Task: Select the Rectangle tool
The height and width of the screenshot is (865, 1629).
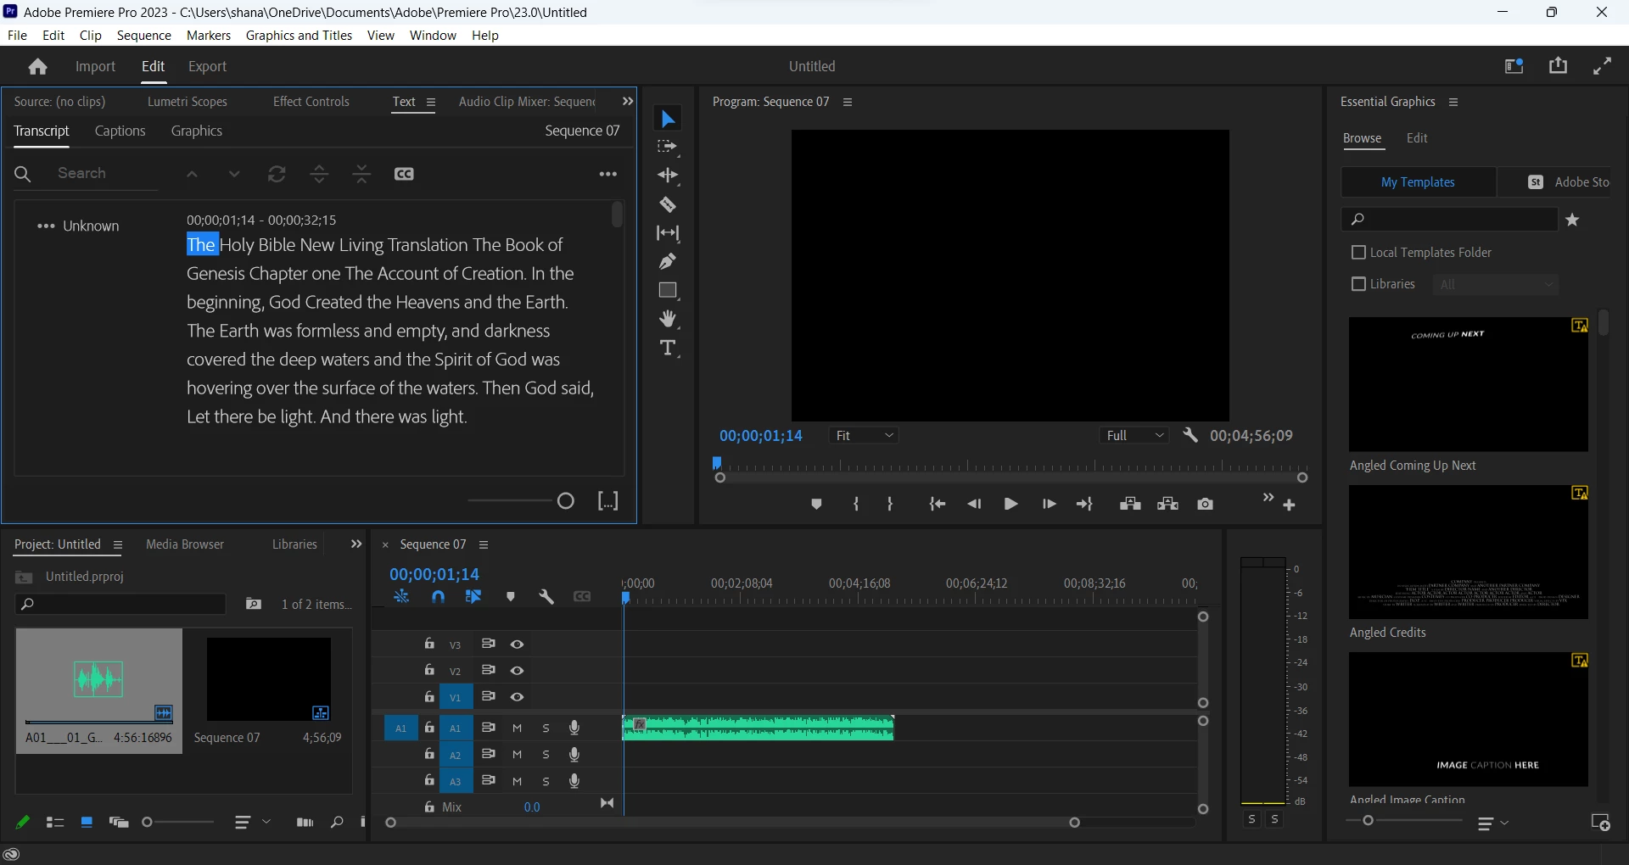Action: click(668, 290)
